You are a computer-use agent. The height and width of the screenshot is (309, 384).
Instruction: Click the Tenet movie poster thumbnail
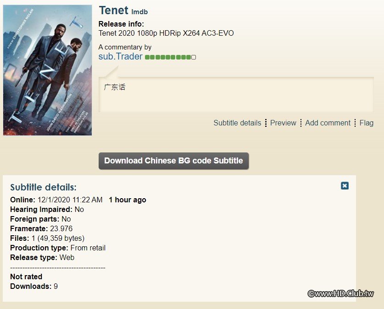[x=48, y=70]
